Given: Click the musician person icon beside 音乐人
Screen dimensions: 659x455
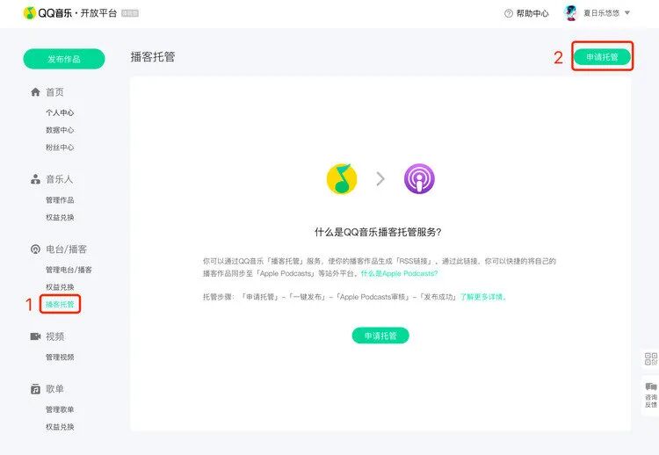Looking at the screenshot, I should [35, 179].
